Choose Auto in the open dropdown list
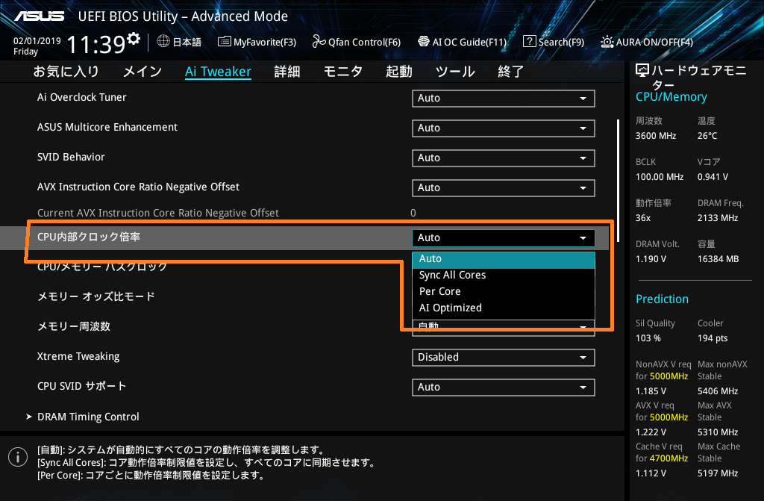764x501 pixels. pos(504,259)
